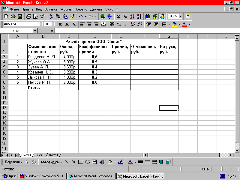Viewport: 240px width, 180px height.
Task: Align text left
Action: coord(82,24)
